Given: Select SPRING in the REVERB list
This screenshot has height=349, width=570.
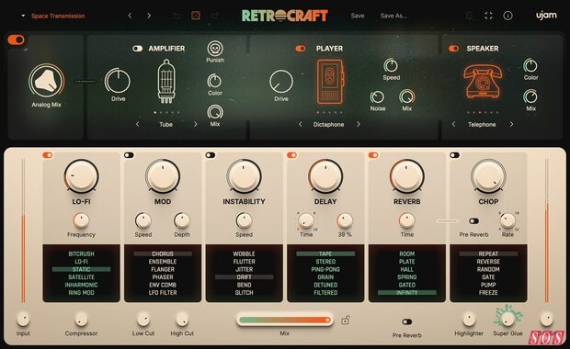Looking at the screenshot, I should [406, 277].
